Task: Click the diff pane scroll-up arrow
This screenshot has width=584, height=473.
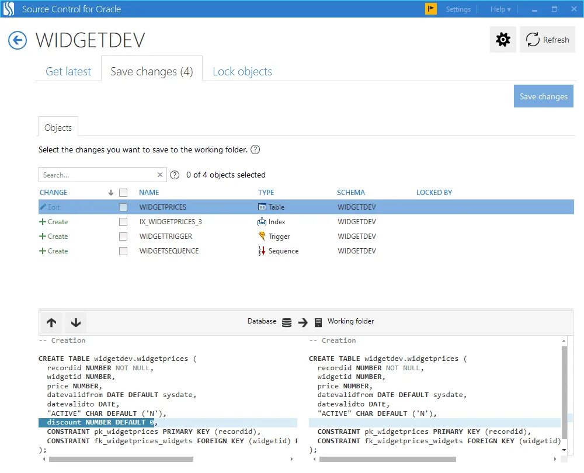Action: click(564, 341)
